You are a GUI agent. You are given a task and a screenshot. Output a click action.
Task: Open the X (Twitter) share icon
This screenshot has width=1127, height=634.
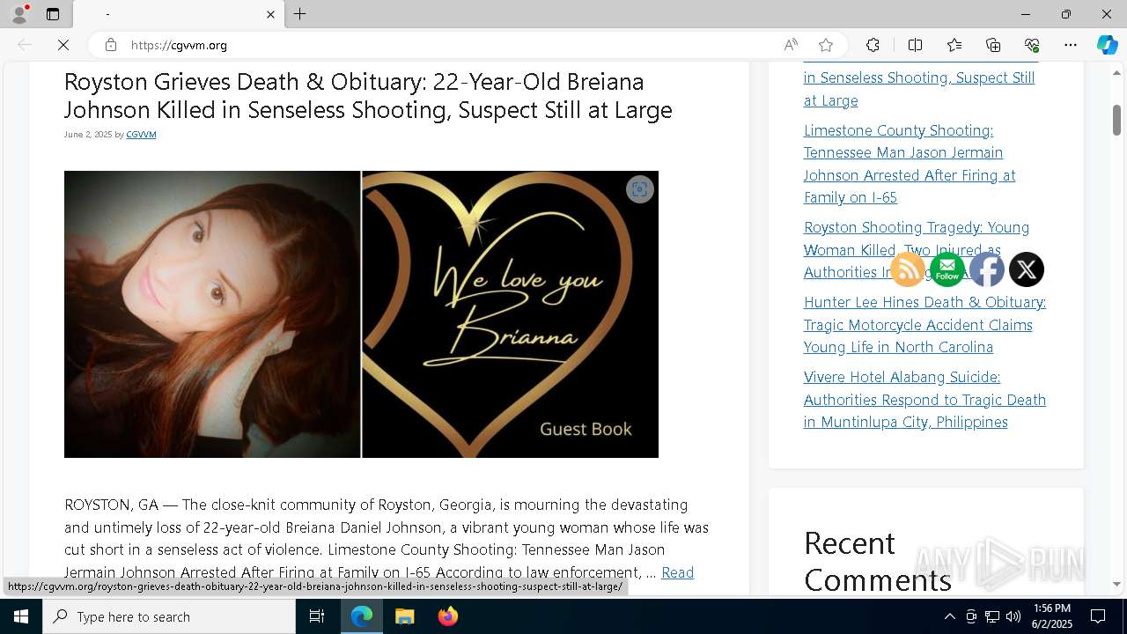1027,269
